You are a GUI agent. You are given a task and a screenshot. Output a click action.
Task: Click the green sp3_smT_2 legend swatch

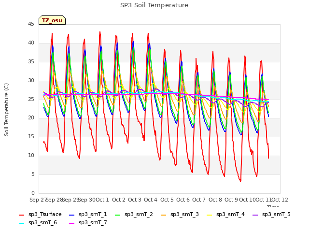(x=118, y=215)
